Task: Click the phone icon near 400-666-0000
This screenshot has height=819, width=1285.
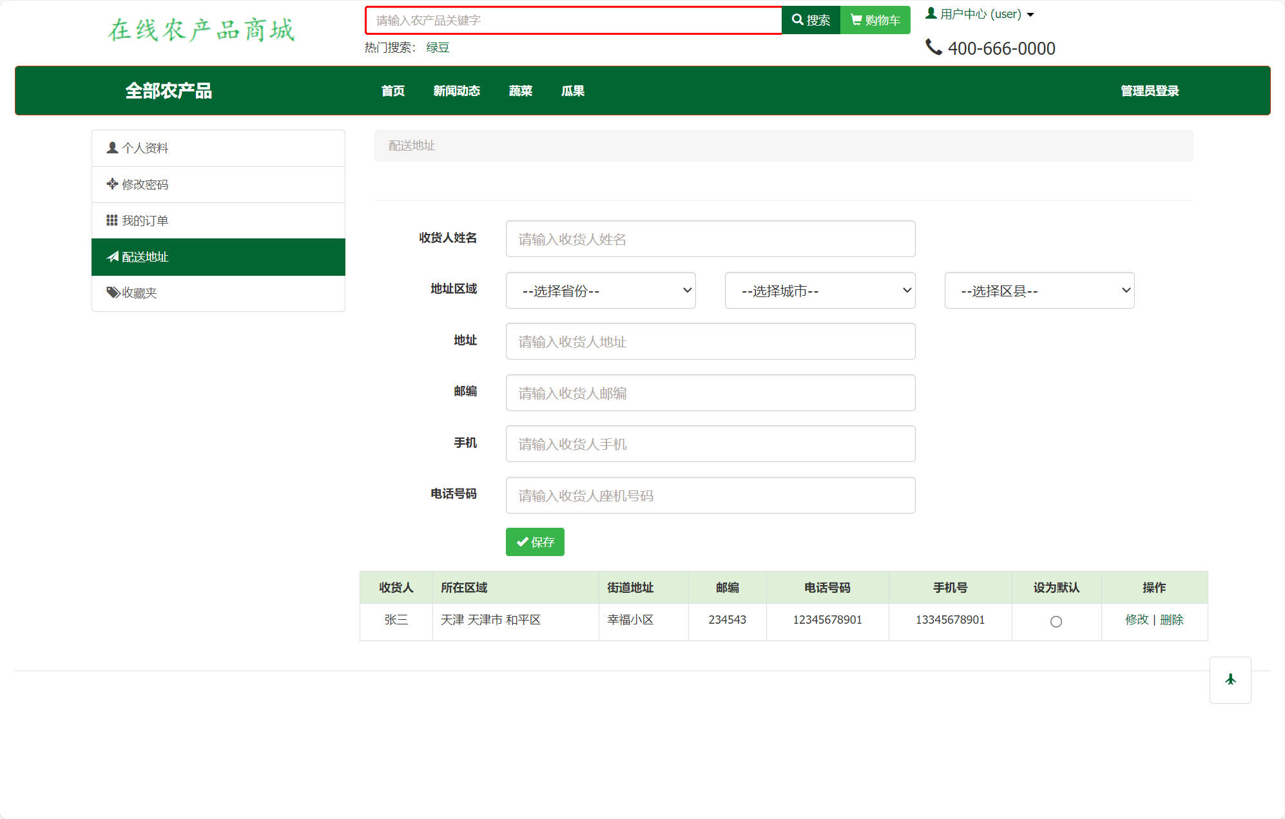Action: click(934, 46)
